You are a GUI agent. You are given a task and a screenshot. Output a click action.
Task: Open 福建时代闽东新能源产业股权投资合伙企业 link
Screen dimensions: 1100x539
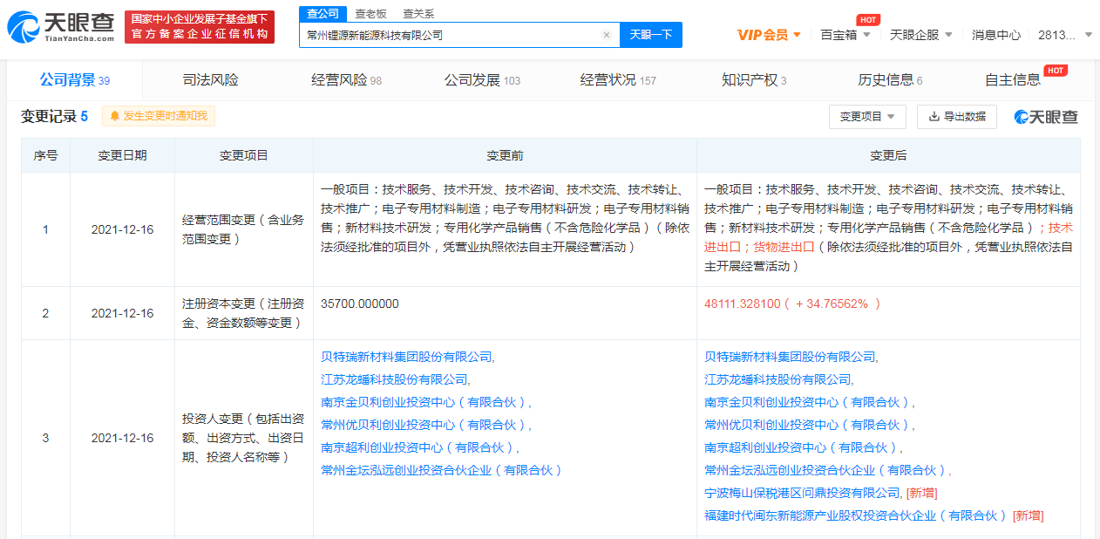click(856, 515)
